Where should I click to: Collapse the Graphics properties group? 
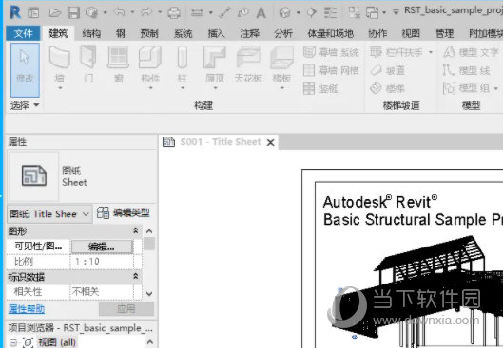pyautogui.click(x=136, y=230)
